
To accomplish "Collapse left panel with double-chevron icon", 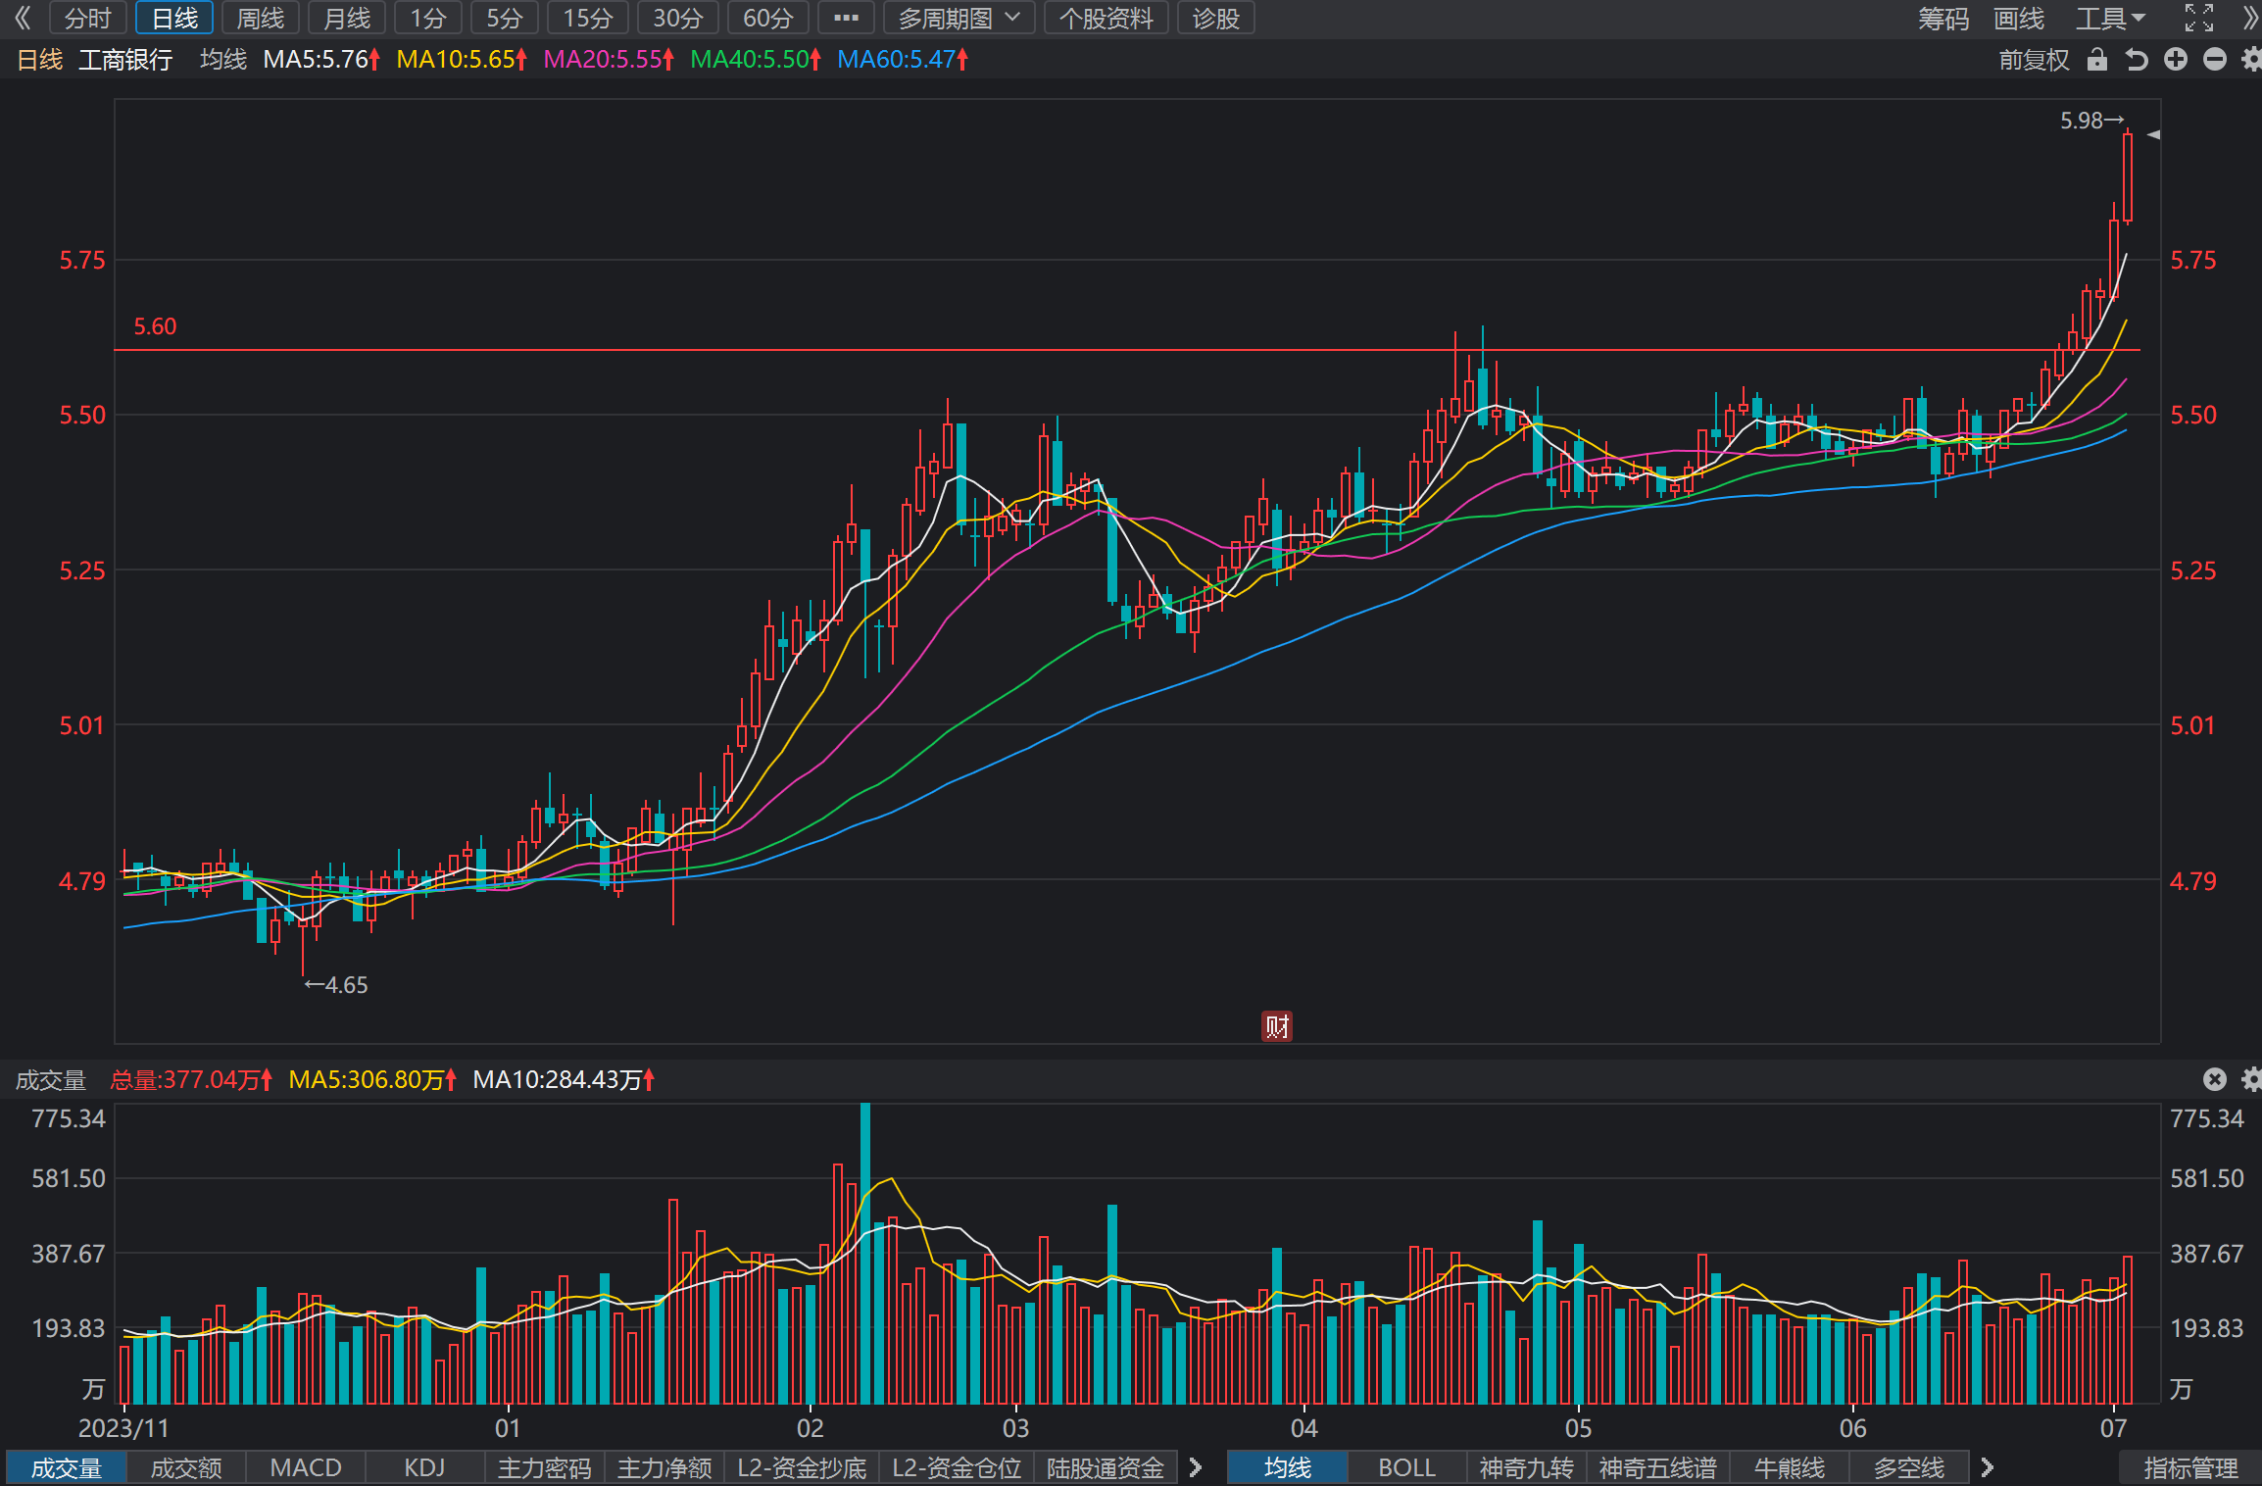I will [22, 18].
